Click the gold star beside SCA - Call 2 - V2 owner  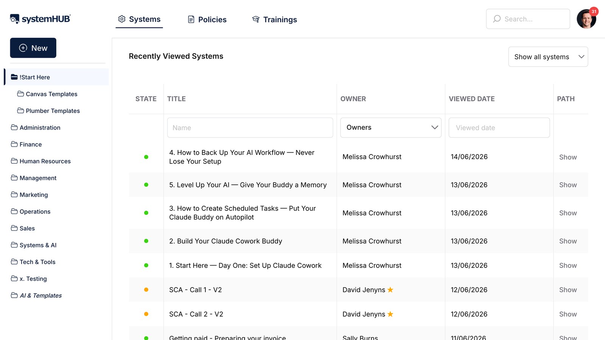[390, 314]
